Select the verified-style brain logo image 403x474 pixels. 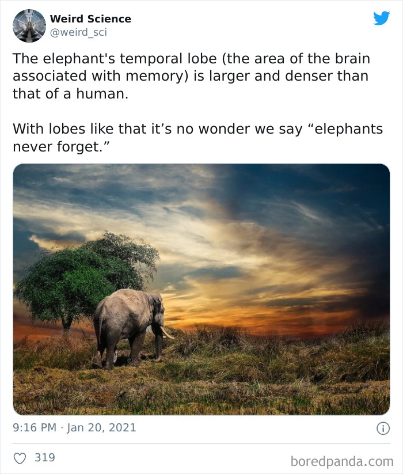(x=29, y=25)
